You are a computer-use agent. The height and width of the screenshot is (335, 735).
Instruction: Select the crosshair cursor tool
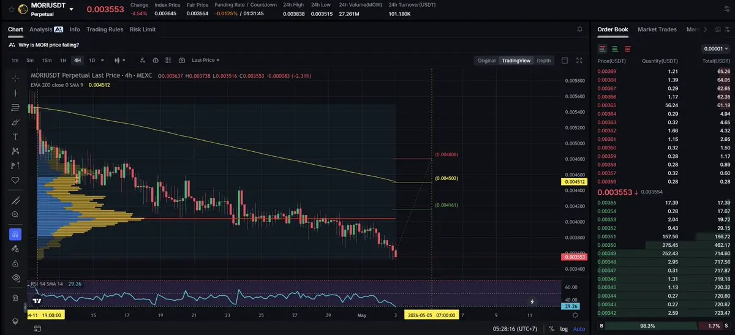pyautogui.click(x=15, y=78)
